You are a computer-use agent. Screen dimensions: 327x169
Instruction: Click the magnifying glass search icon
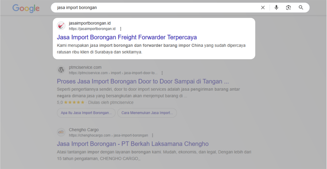(x=301, y=7)
